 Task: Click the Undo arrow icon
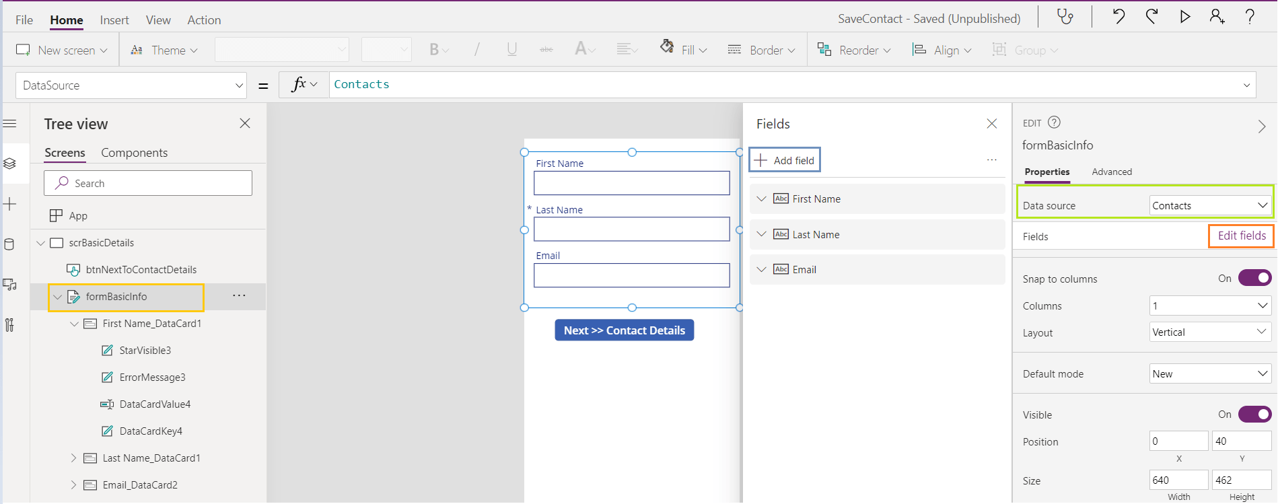tap(1119, 16)
